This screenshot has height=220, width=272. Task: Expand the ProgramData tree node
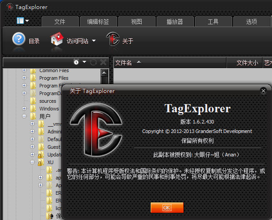(24, 93)
